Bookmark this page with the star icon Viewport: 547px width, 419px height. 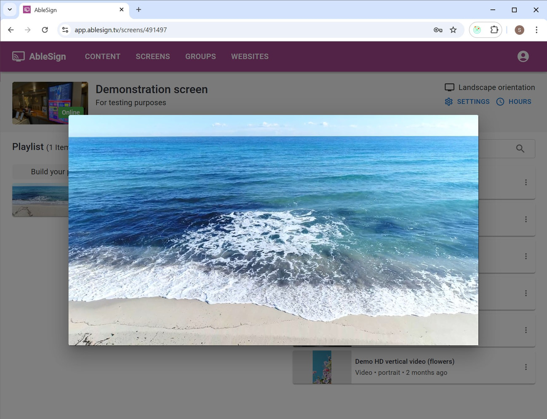point(453,30)
